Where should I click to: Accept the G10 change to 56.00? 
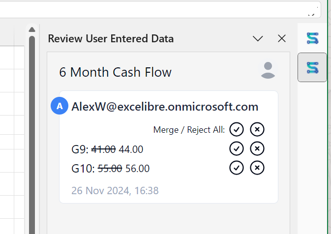(237, 168)
